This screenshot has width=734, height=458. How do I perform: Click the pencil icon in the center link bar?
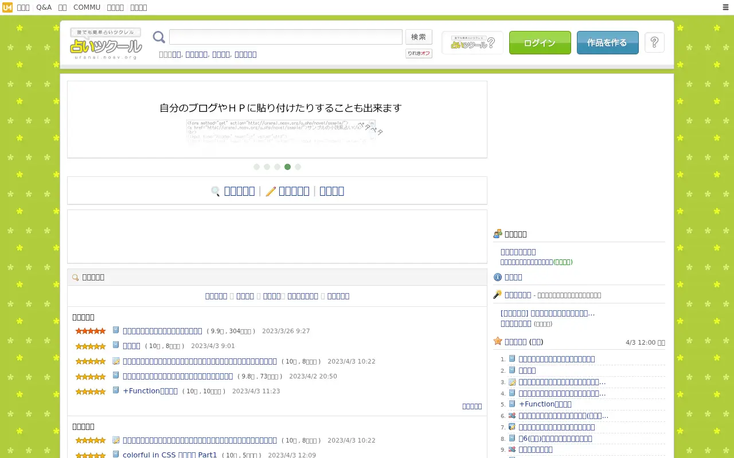pos(271,191)
